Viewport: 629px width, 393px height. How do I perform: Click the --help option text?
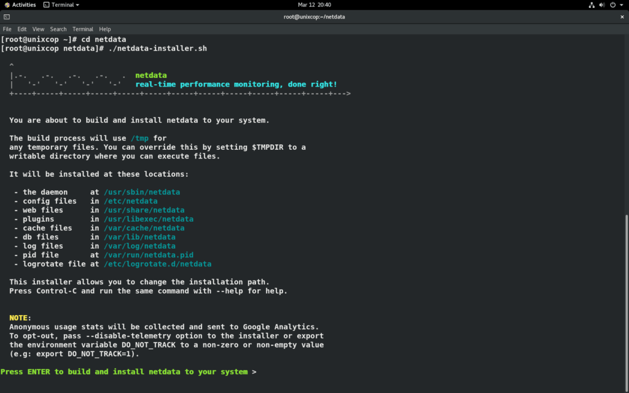tap(230, 290)
